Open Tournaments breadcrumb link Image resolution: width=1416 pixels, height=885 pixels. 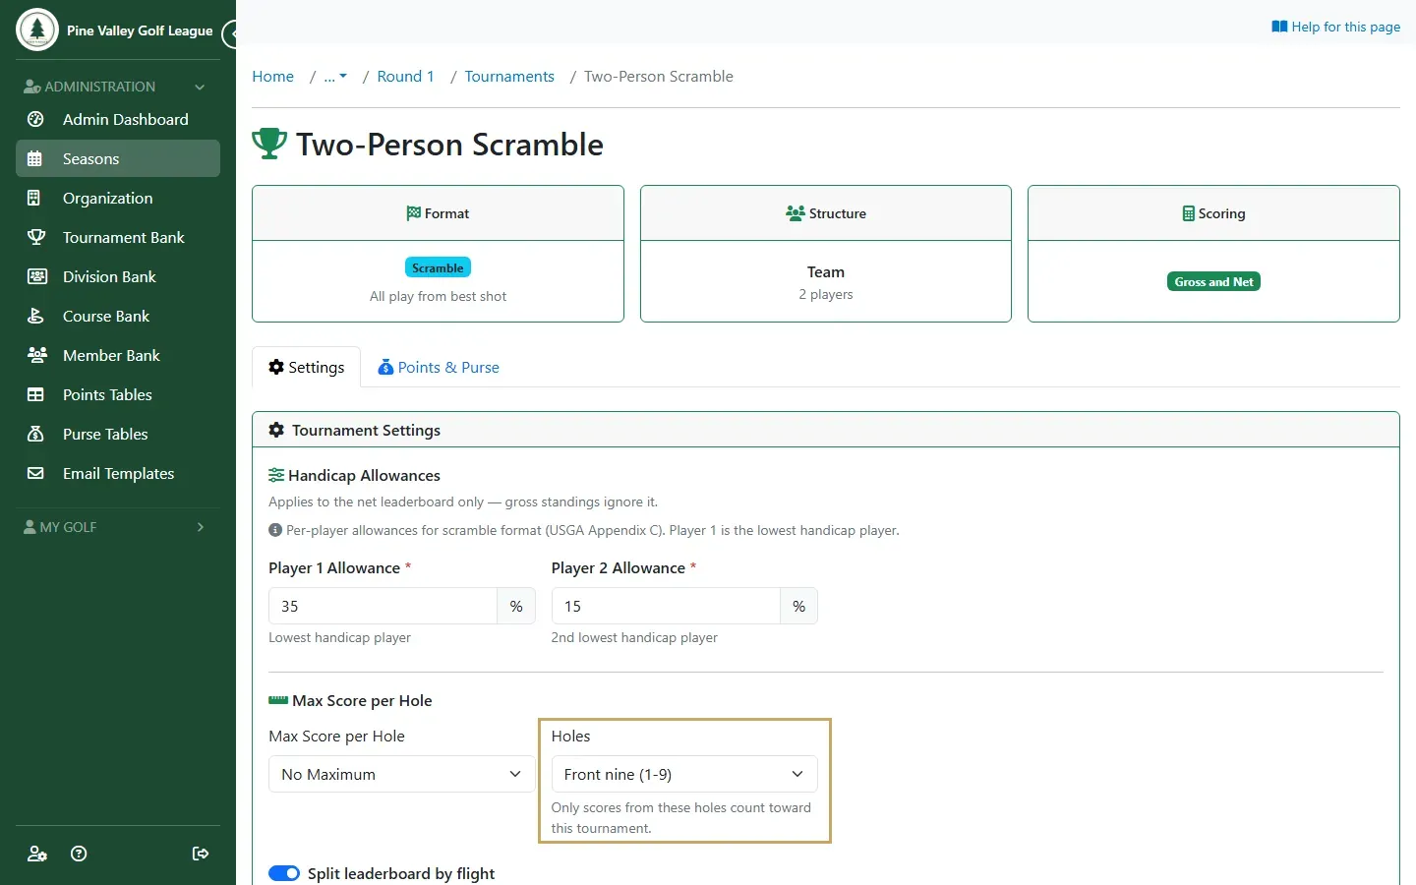pyautogui.click(x=509, y=76)
